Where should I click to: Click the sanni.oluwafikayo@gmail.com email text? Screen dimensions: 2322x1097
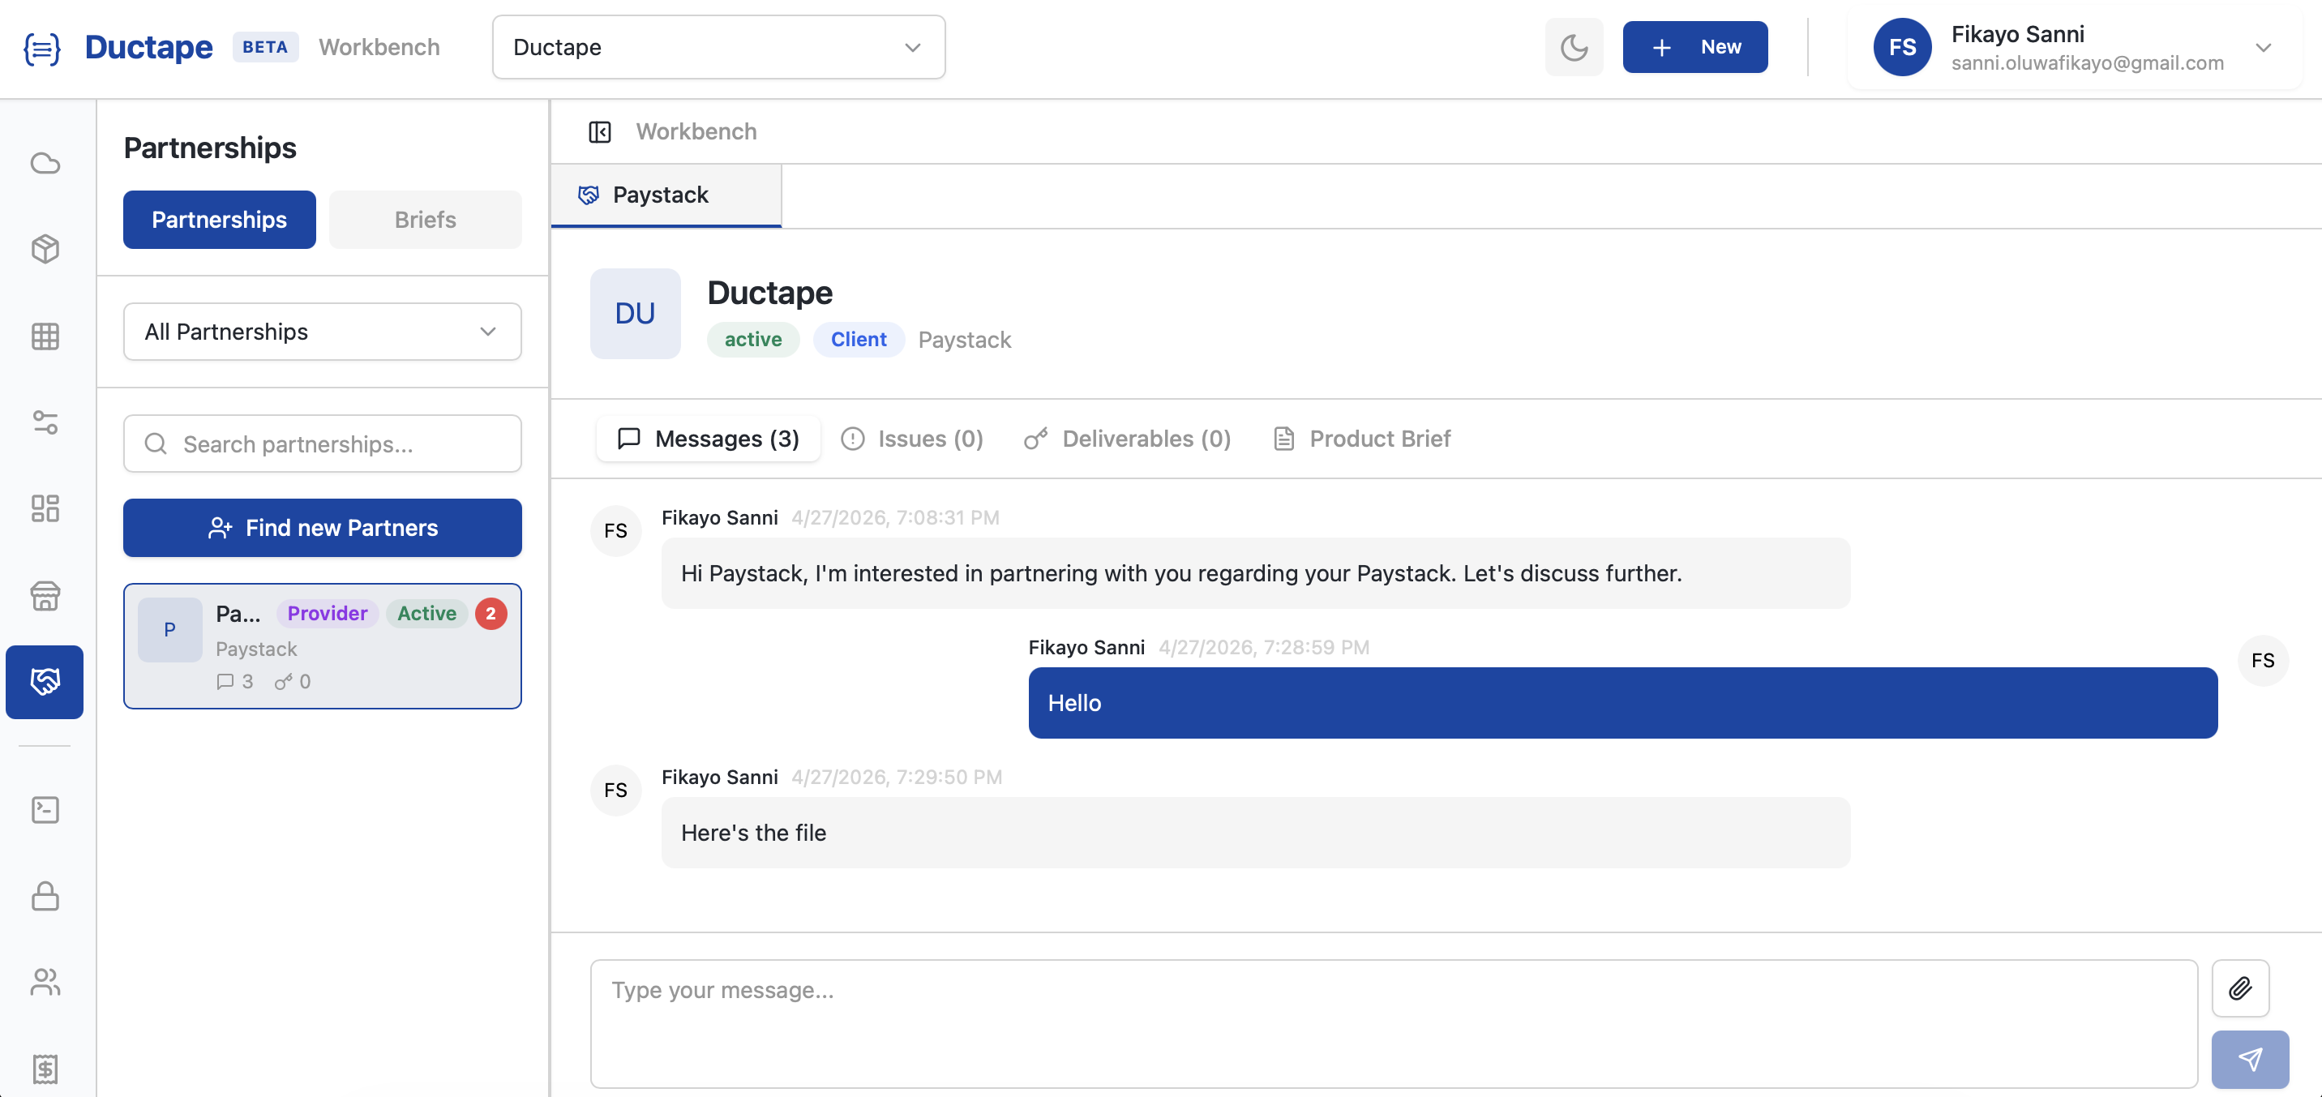(2087, 62)
